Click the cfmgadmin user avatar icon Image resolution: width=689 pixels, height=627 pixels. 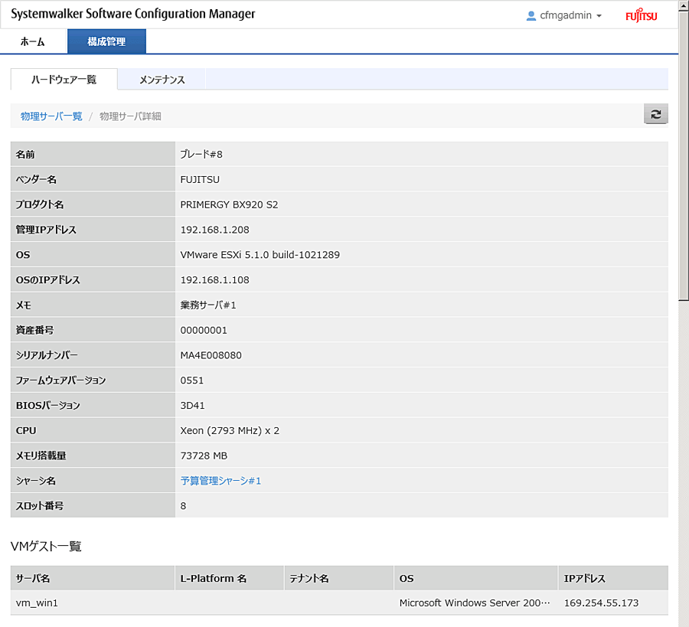531,16
